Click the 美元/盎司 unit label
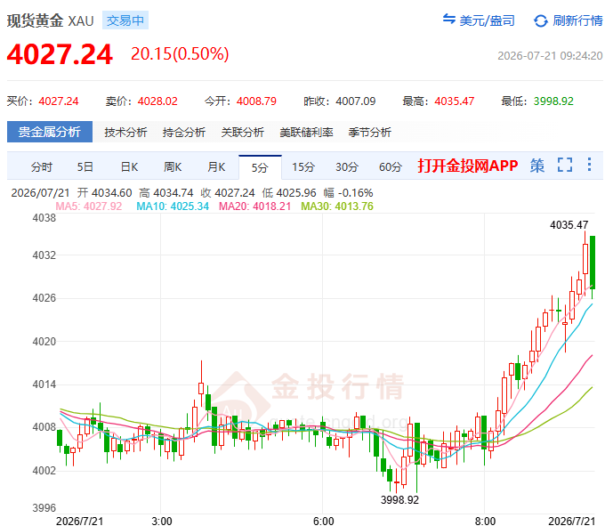The height and width of the screenshot is (526, 605). pos(487,20)
